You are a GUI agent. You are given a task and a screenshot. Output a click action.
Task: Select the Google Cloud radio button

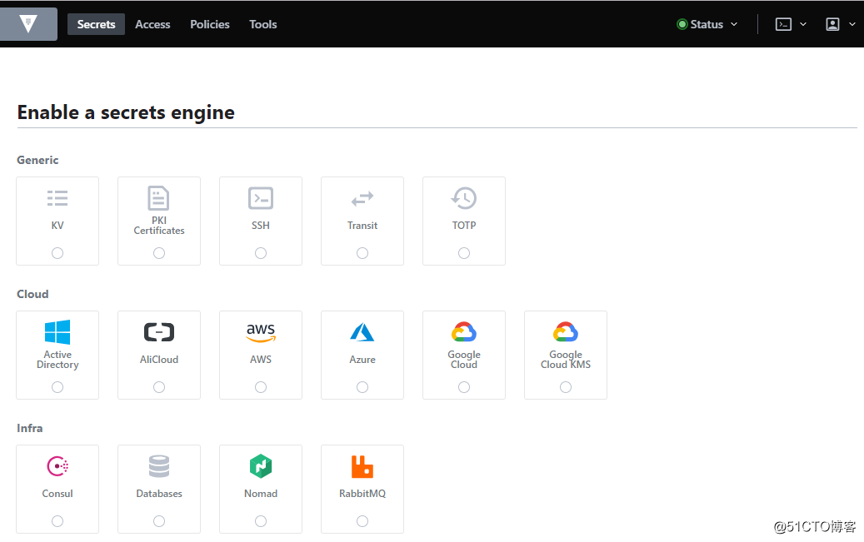(x=464, y=387)
